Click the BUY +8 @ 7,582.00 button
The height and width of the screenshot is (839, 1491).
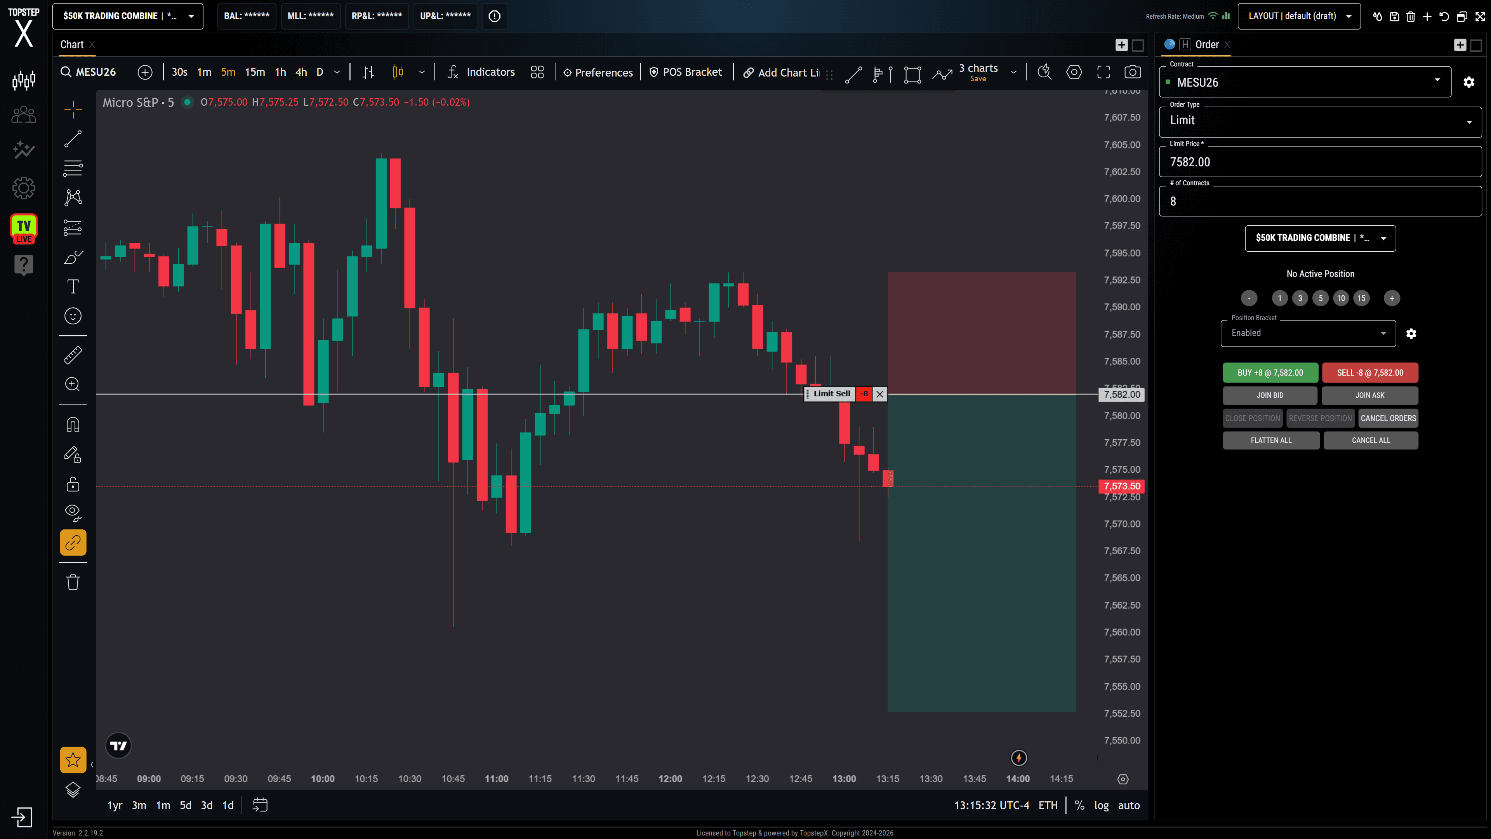(1270, 373)
